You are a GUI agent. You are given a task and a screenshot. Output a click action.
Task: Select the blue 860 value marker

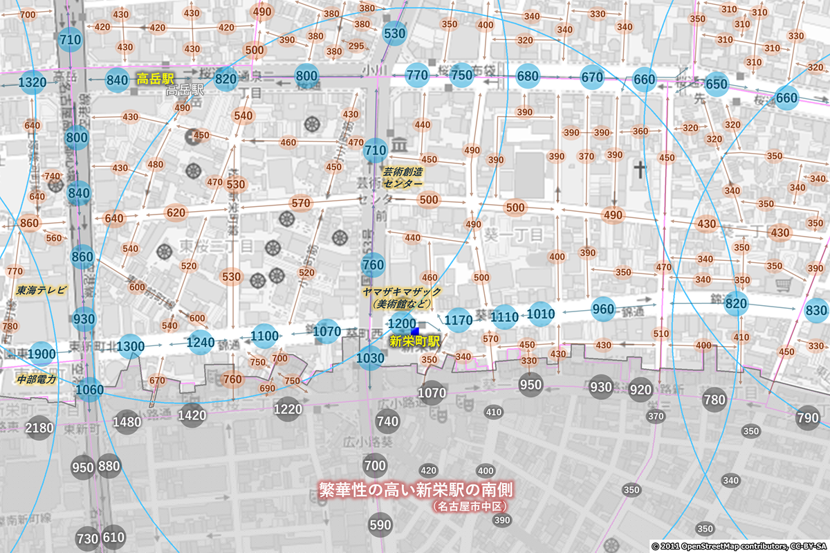(82, 257)
